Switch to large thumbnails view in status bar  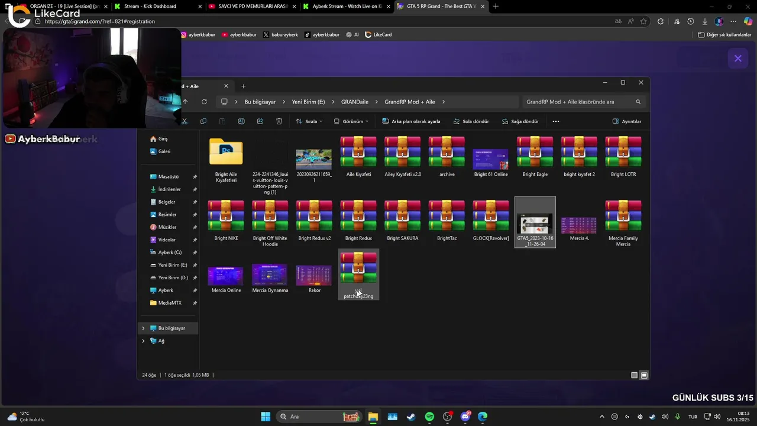click(x=644, y=375)
